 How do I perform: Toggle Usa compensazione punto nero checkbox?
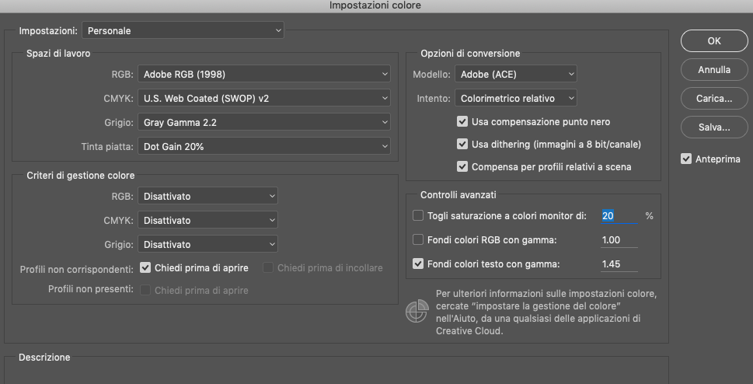click(x=462, y=121)
